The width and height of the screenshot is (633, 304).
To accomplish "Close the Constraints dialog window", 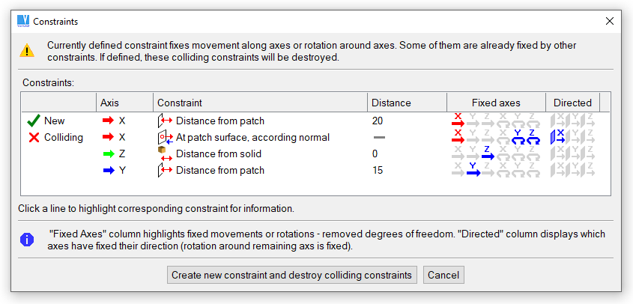I will click(x=610, y=22).
